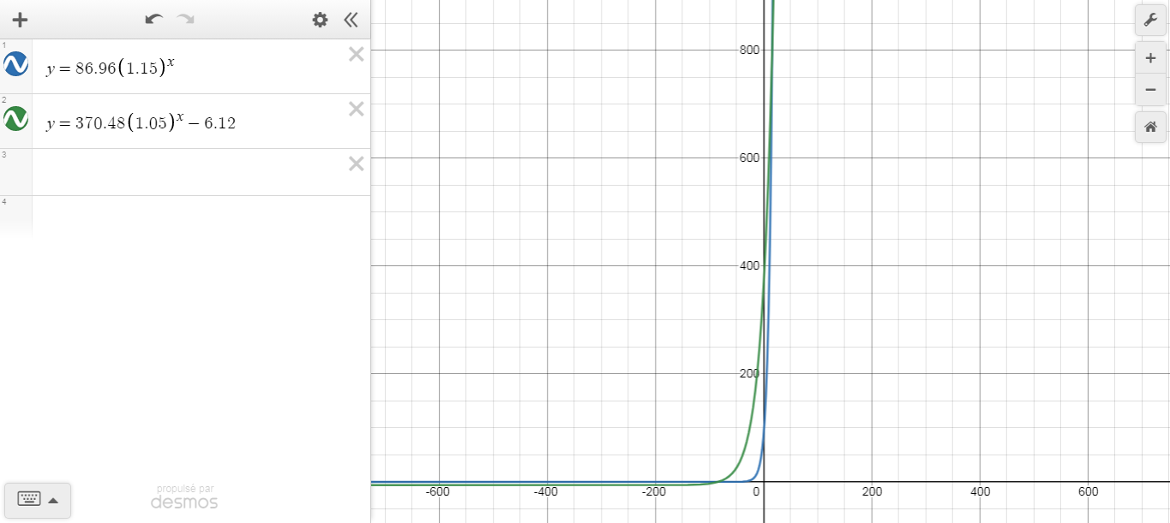
Task: Show the on-screen keyboard
Action: [29, 500]
